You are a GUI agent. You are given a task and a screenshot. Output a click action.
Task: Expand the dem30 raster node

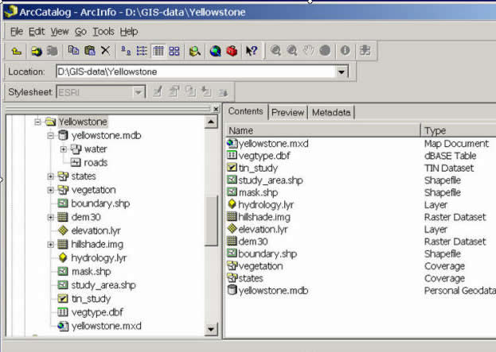click(x=50, y=217)
